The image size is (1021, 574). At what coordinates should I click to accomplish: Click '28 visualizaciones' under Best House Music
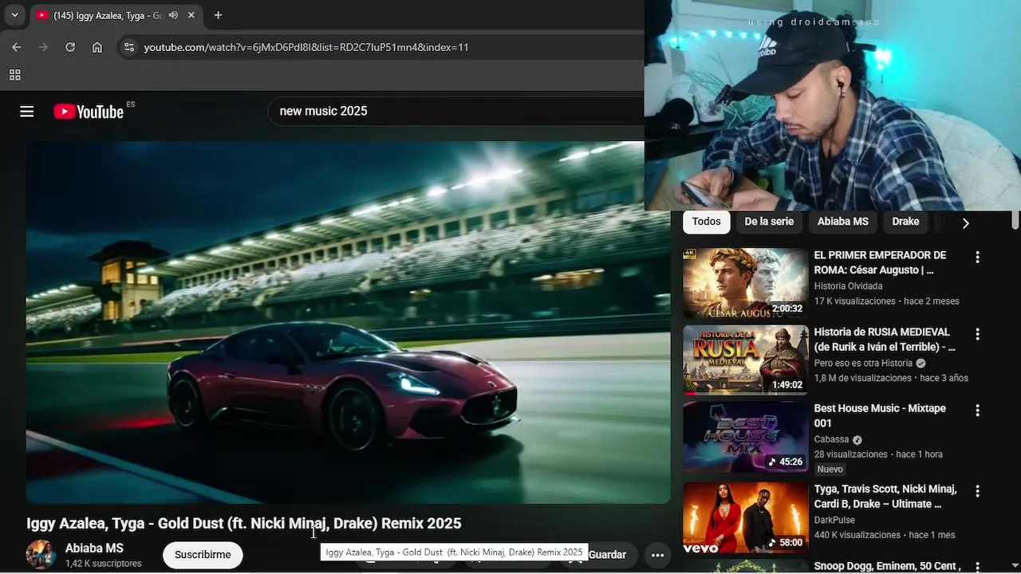[x=850, y=454]
